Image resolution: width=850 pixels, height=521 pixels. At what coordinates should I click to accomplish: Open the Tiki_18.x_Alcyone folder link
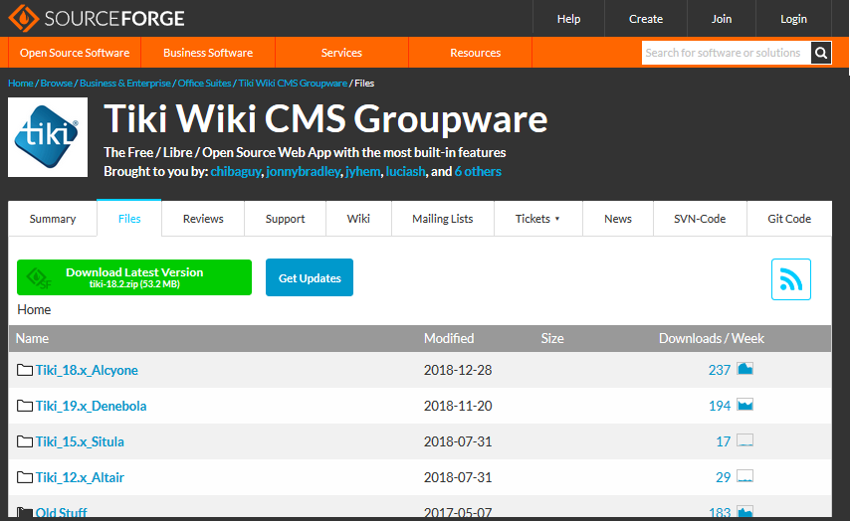click(87, 370)
